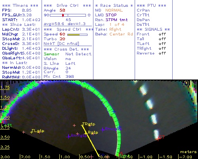Image resolution: width=198 pixels, height=159 pixels.
Task: Click the TRight signal off status
Action: coord(162,48)
